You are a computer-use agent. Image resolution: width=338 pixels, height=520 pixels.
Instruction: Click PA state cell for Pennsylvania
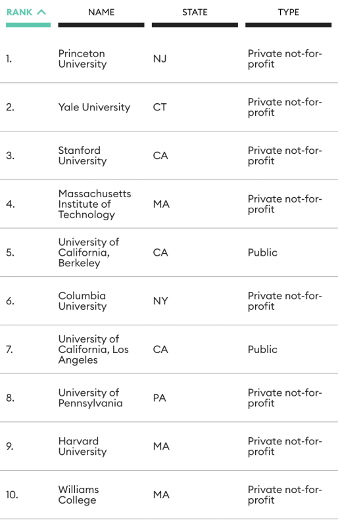click(x=160, y=398)
